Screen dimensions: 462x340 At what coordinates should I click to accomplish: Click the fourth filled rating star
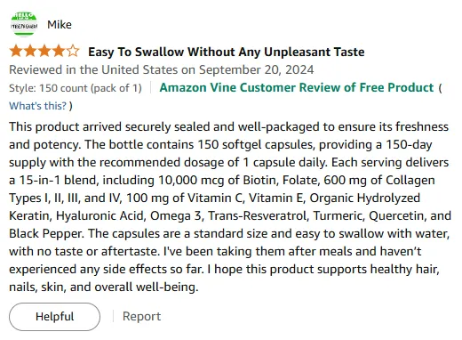point(59,51)
